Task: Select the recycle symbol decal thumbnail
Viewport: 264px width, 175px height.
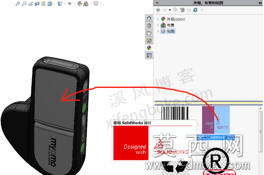Action: click(175, 168)
